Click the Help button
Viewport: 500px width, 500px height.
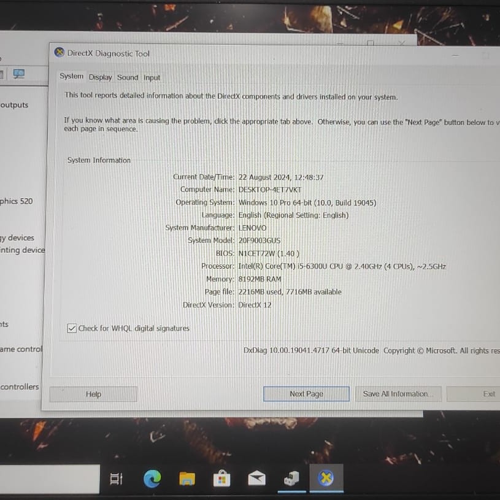[93, 394]
